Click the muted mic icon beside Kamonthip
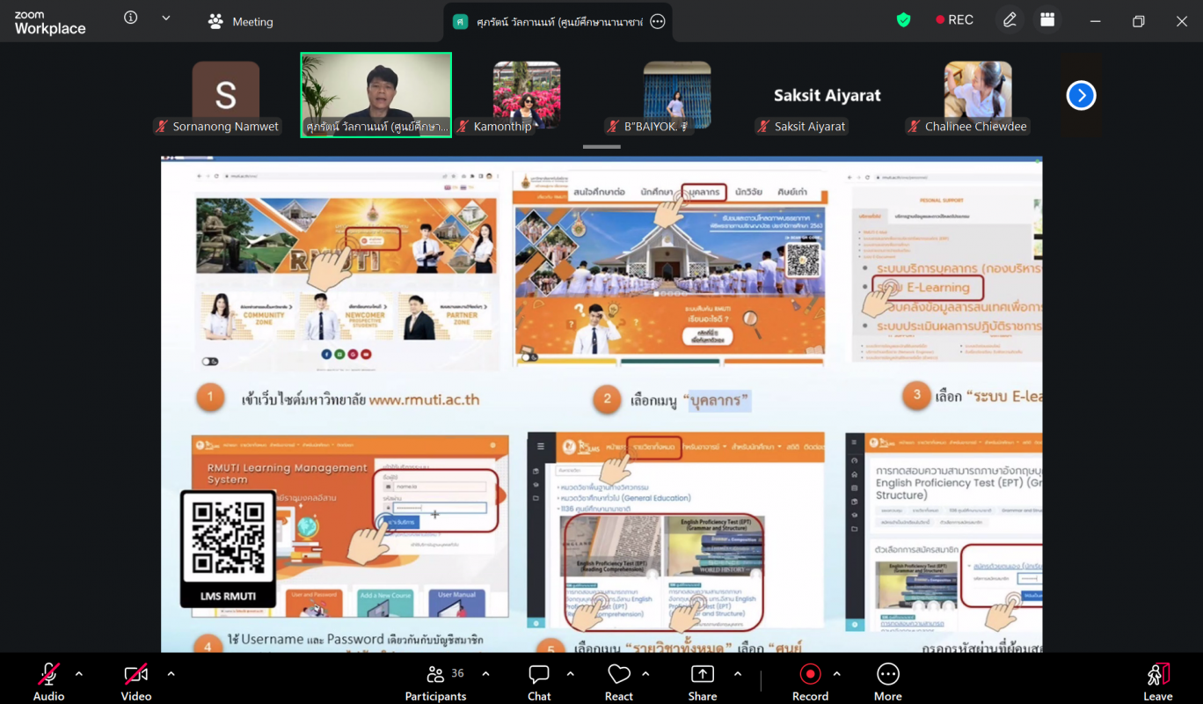The width and height of the screenshot is (1203, 704). 463,127
